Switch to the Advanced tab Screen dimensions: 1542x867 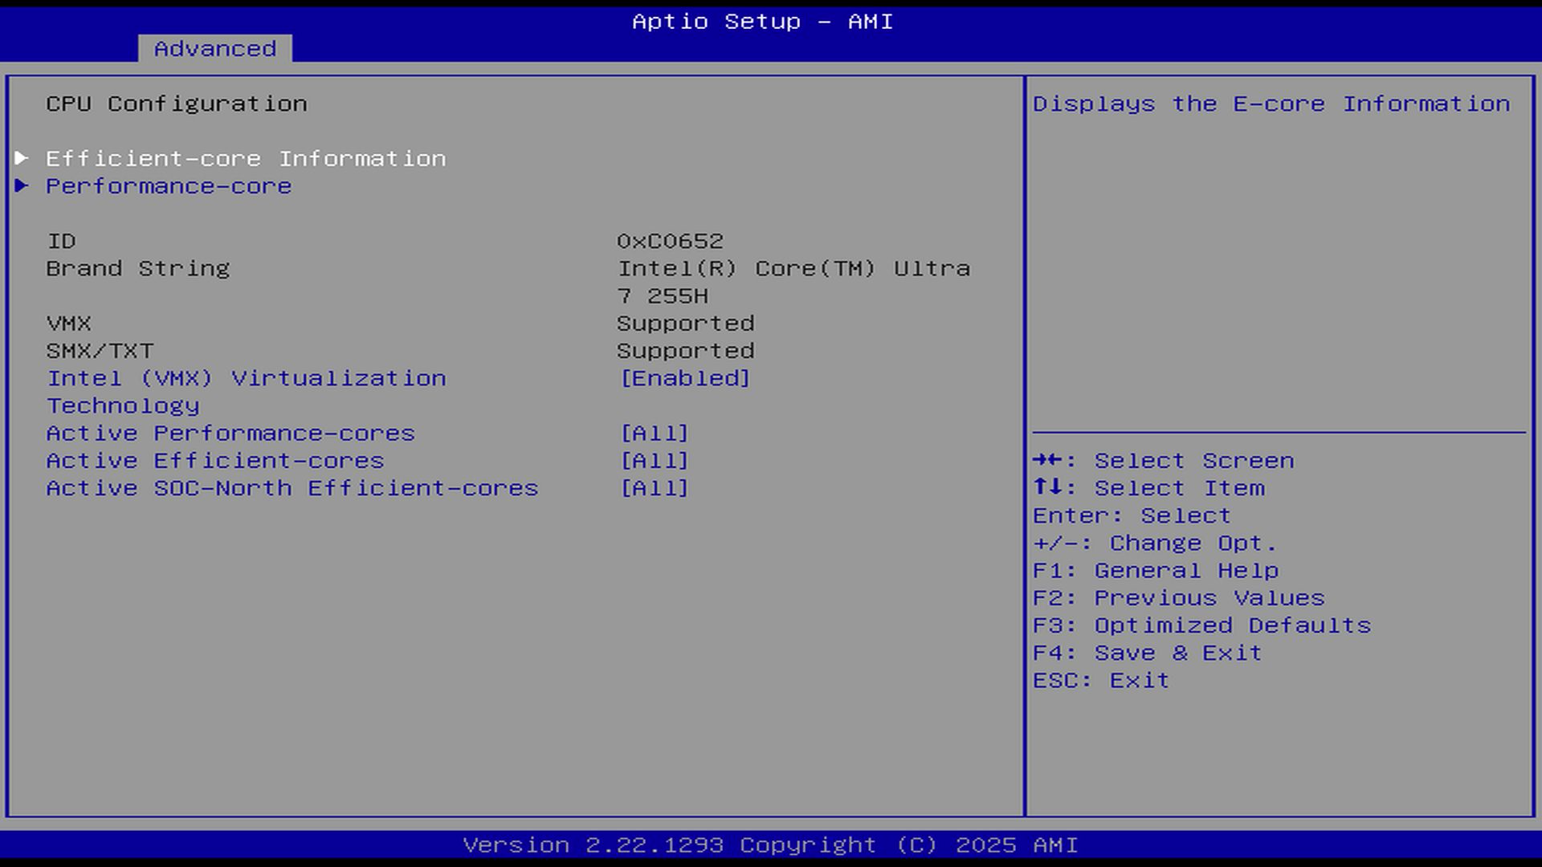pyautogui.click(x=214, y=49)
